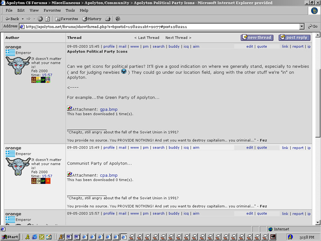Open the cpa.bmp attachment link
Image resolution: width=321 pixels, height=241 pixels.
click(x=108, y=175)
